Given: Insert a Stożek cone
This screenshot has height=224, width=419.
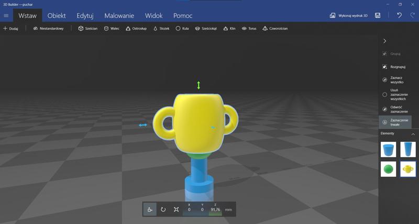Looking at the screenshot, I should click(161, 29).
